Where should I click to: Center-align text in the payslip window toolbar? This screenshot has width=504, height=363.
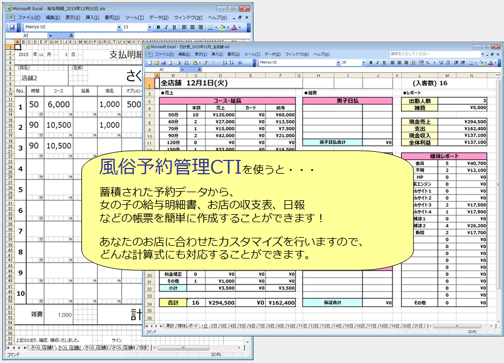click(x=193, y=27)
